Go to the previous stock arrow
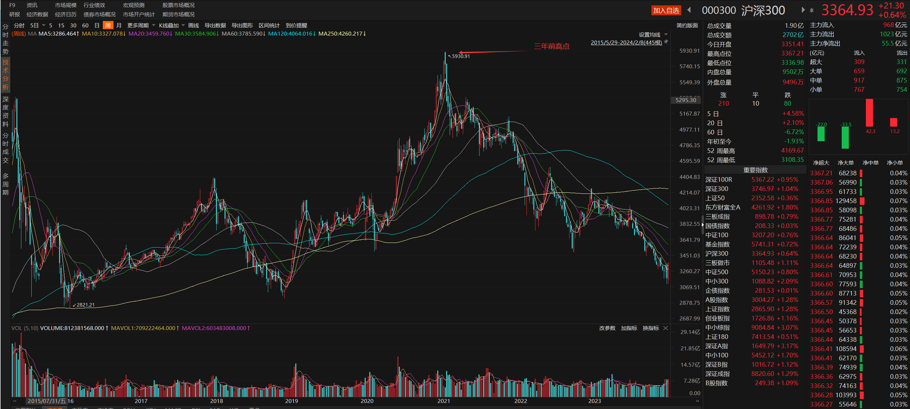The image size is (910, 409). click(689, 10)
